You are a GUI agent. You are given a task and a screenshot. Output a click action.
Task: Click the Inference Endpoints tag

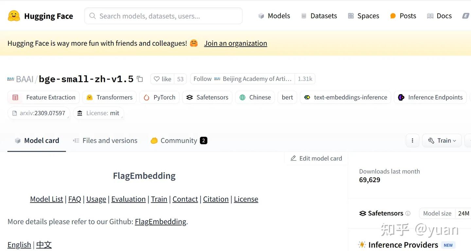[x=430, y=97]
